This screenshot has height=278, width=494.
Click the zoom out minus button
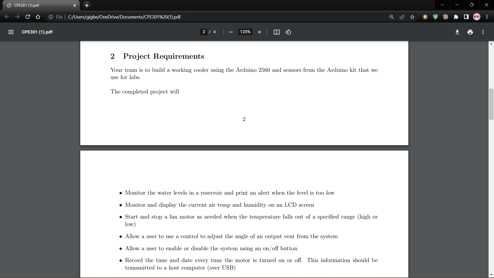coord(231,32)
